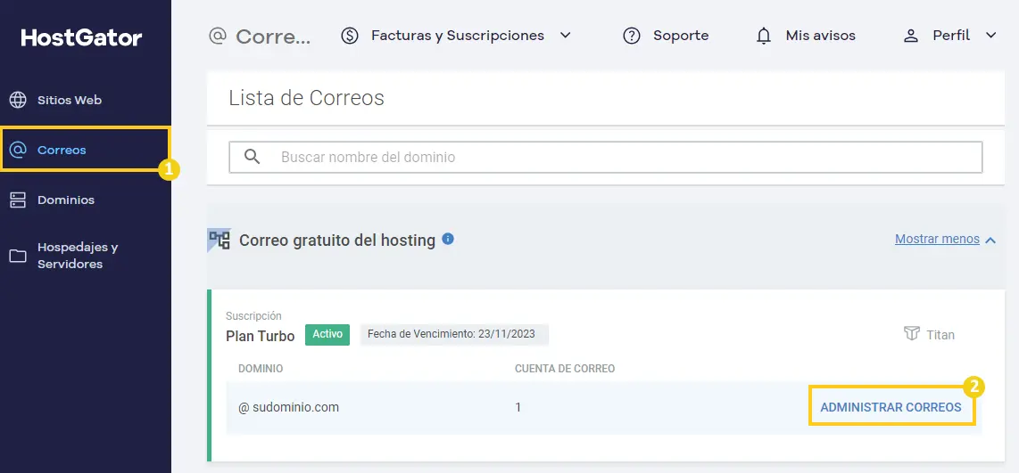Click the Corre... header breadcrumb text
This screenshot has height=473, width=1019.
click(x=274, y=37)
